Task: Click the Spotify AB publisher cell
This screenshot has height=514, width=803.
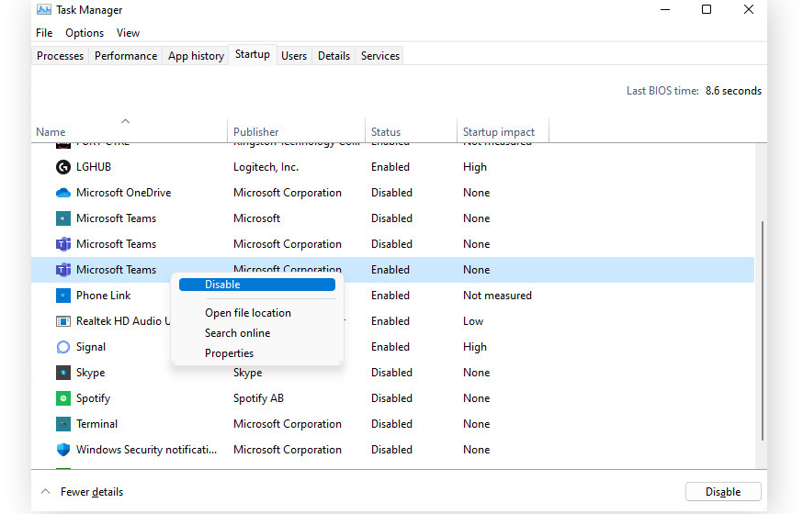Action: [258, 398]
